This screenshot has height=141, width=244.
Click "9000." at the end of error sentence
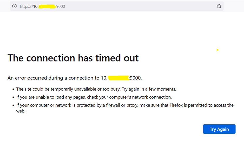coord(136,78)
